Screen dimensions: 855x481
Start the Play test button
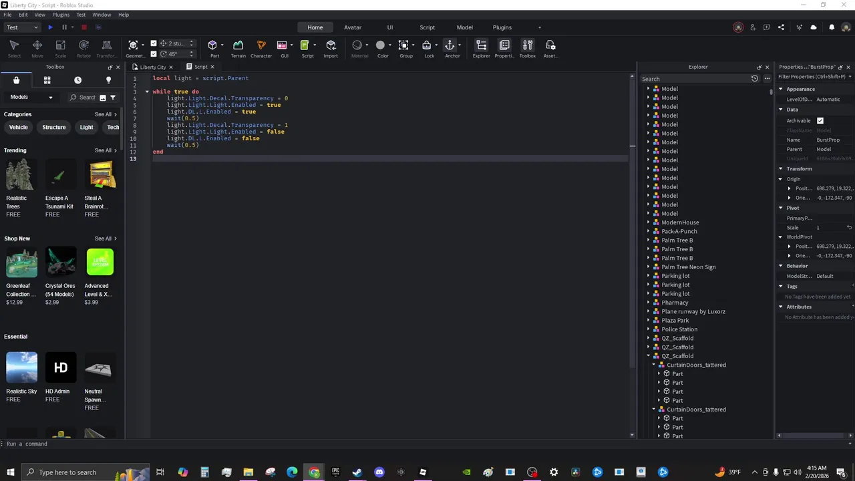point(50,27)
